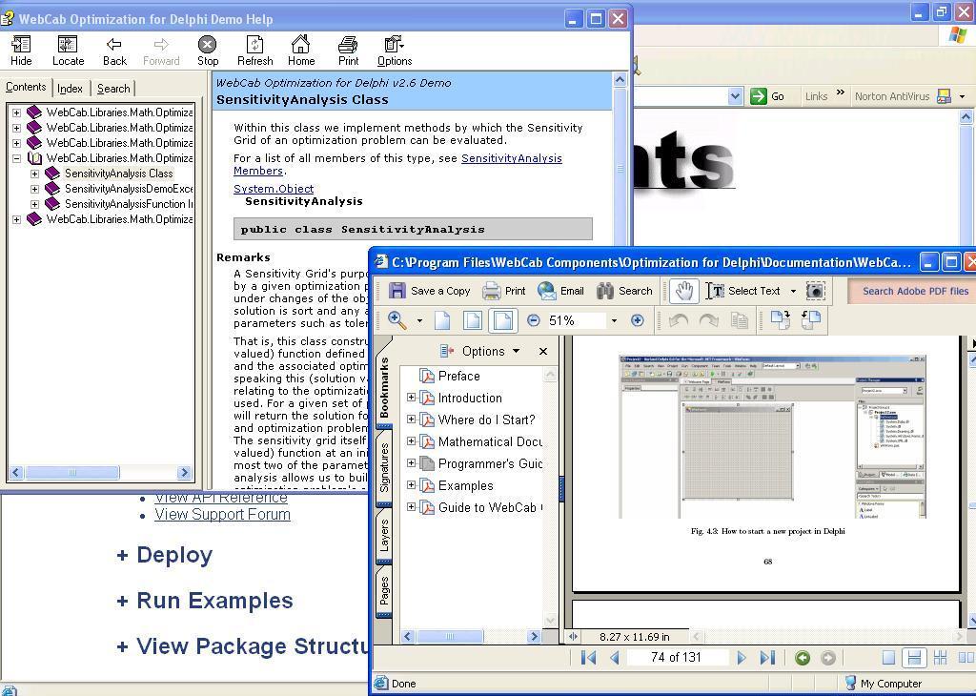Click the Hide button in Help toolbar
The image size is (976, 696).
21,51
